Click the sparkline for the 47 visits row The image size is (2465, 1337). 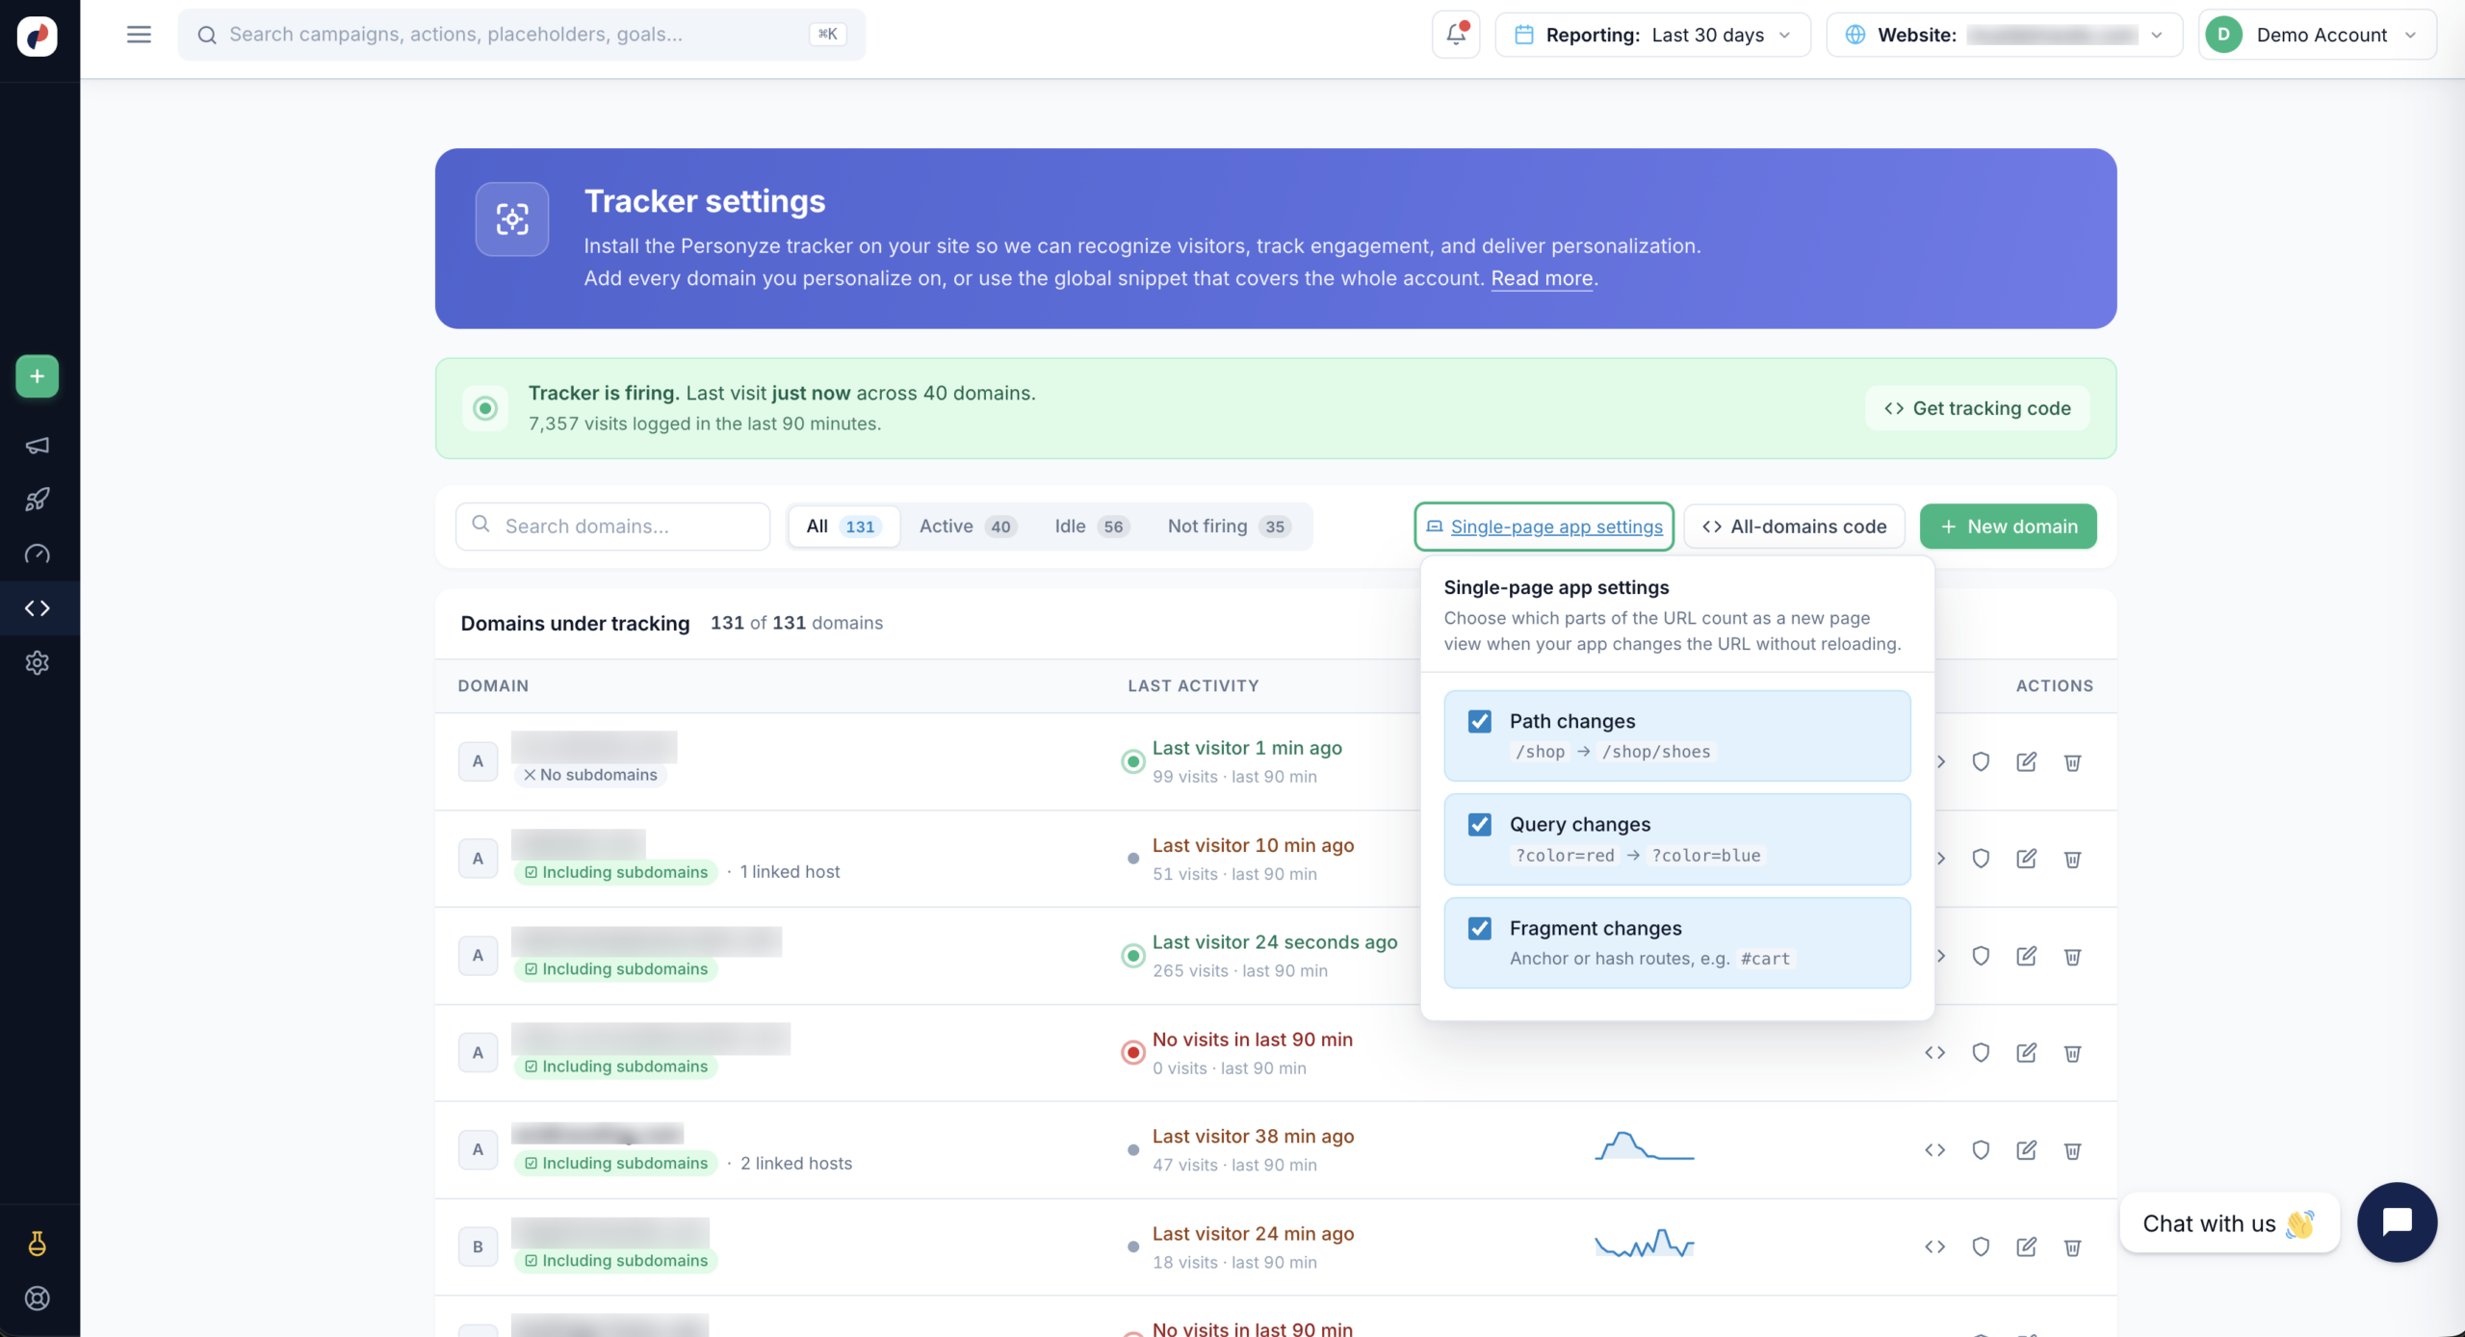(1644, 1147)
